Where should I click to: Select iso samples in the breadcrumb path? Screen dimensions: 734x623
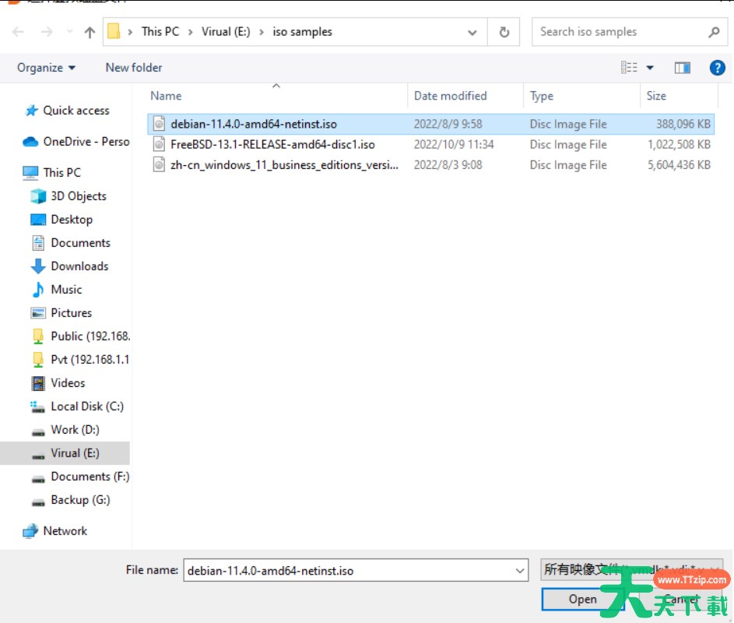coord(303,31)
